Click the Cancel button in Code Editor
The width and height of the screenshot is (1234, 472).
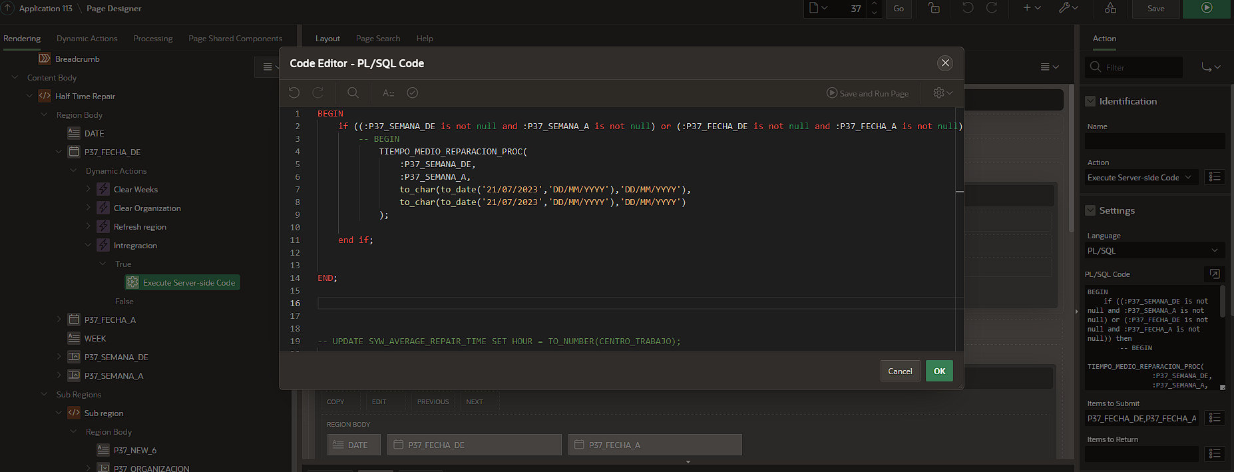pyautogui.click(x=900, y=371)
